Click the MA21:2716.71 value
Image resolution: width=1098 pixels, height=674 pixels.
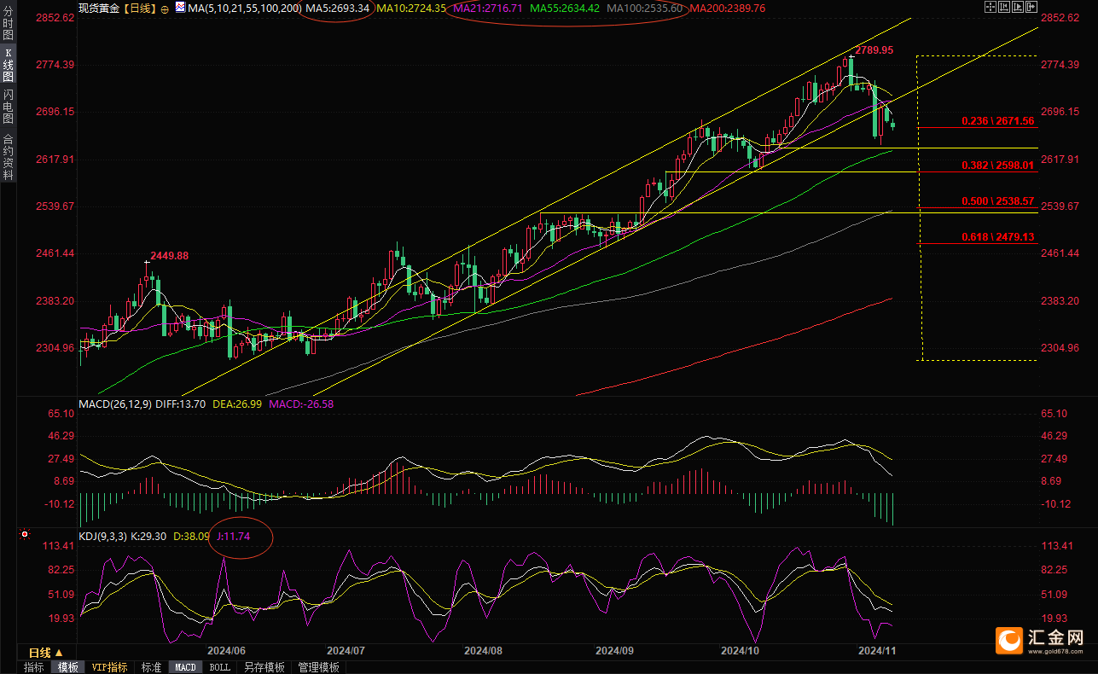[x=487, y=8]
